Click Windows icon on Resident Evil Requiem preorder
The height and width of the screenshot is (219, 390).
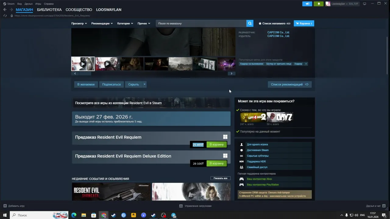(225, 137)
